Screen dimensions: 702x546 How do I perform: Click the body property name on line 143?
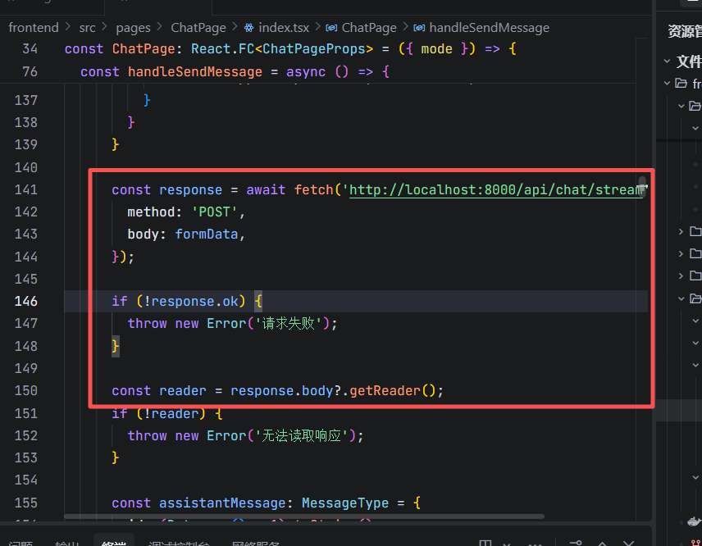point(143,234)
